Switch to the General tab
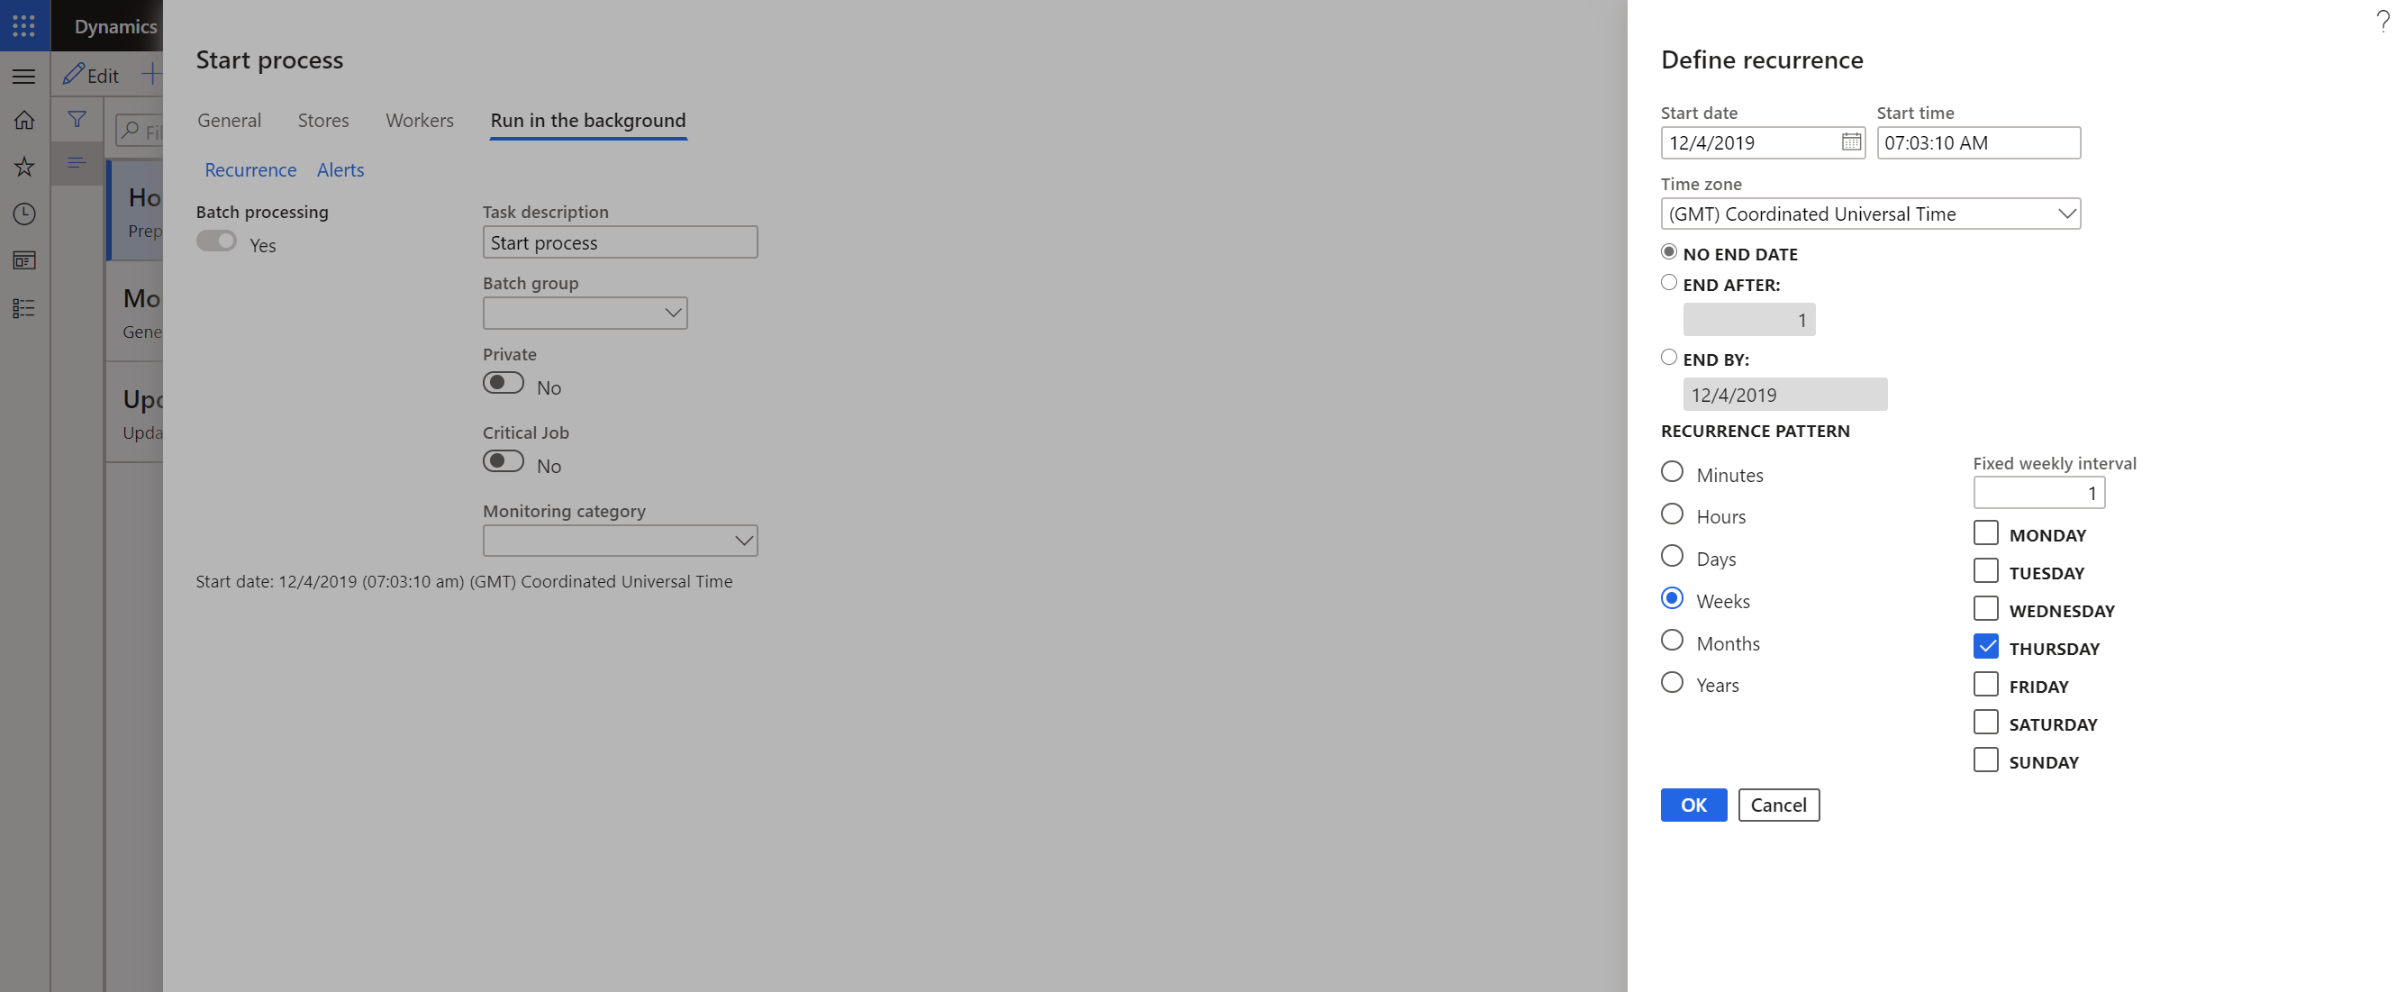This screenshot has height=992, width=2405. pyautogui.click(x=230, y=118)
